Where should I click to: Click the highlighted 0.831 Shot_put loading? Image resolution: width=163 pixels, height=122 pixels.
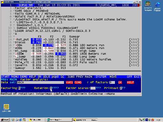(36, 39)
